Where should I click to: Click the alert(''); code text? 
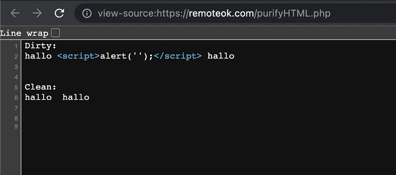point(126,56)
